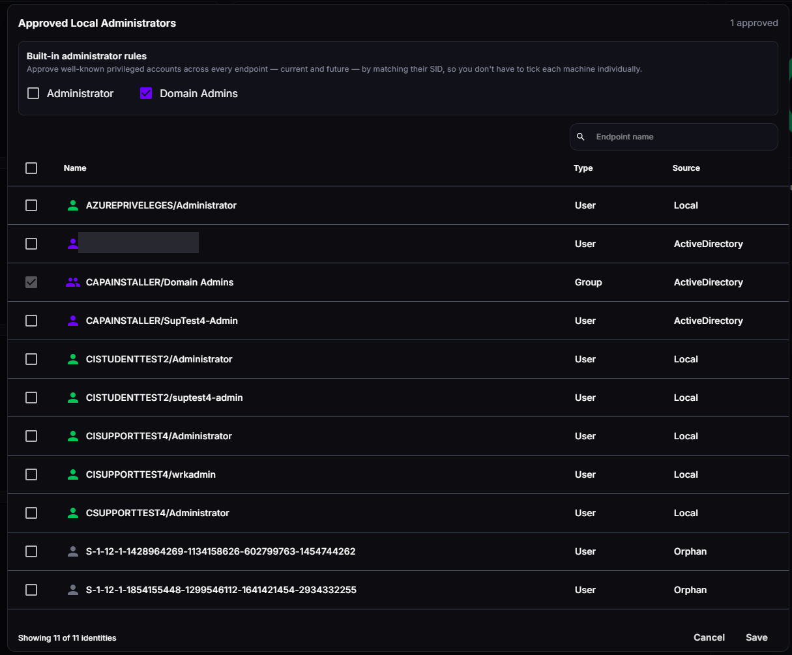
Task: Click the AZUREPRIVELEGES/Administrator name
Action: tap(161, 205)
